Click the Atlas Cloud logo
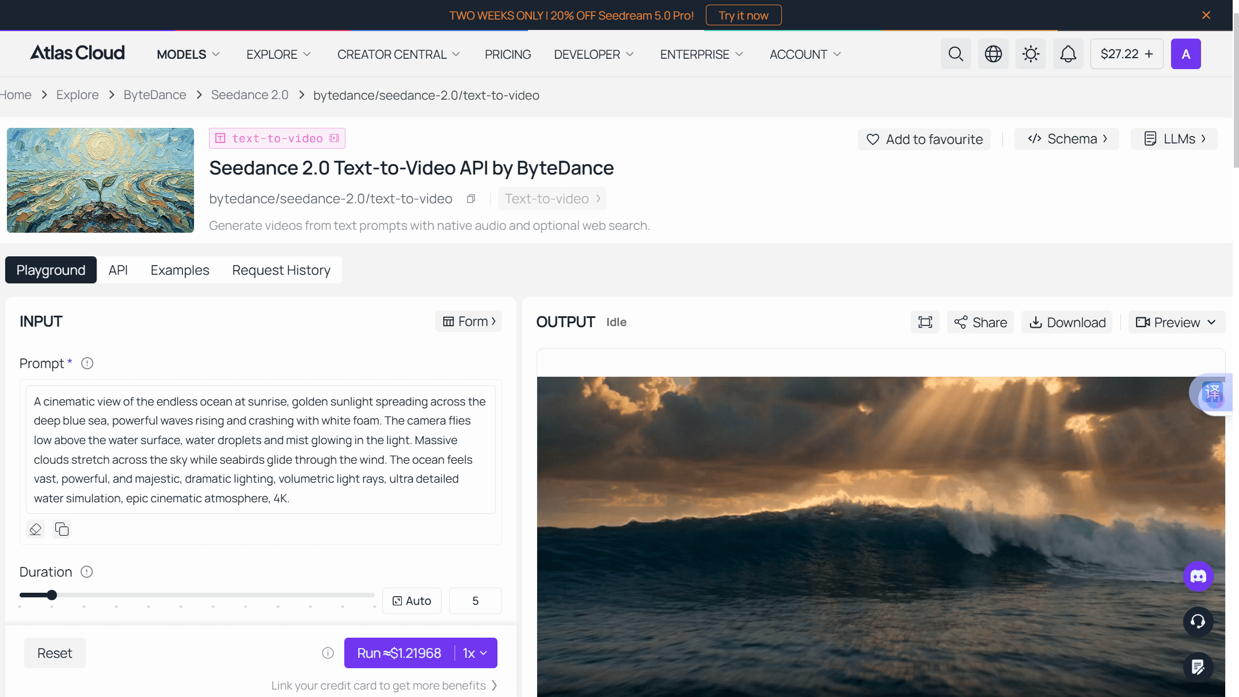Screen dimensions: 1239x697 pyautogui.click(x=77, y=53)
